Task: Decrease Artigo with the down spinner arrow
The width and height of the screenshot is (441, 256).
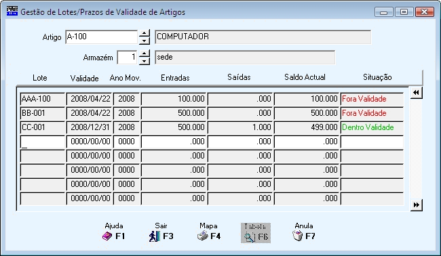Action: click(x=145, y=41)
